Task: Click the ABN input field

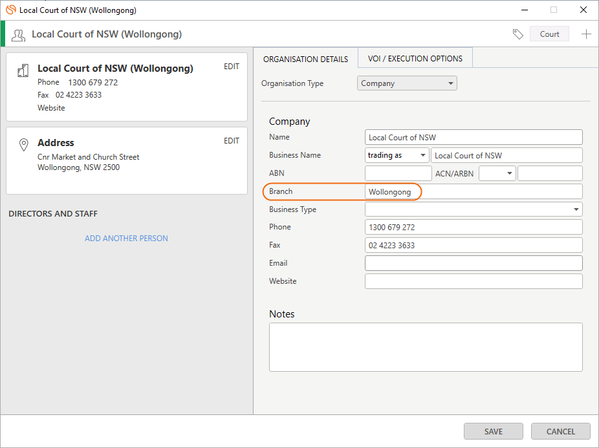Action: coord(398,173)
